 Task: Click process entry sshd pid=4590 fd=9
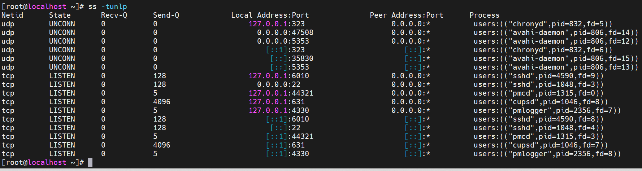539,76
